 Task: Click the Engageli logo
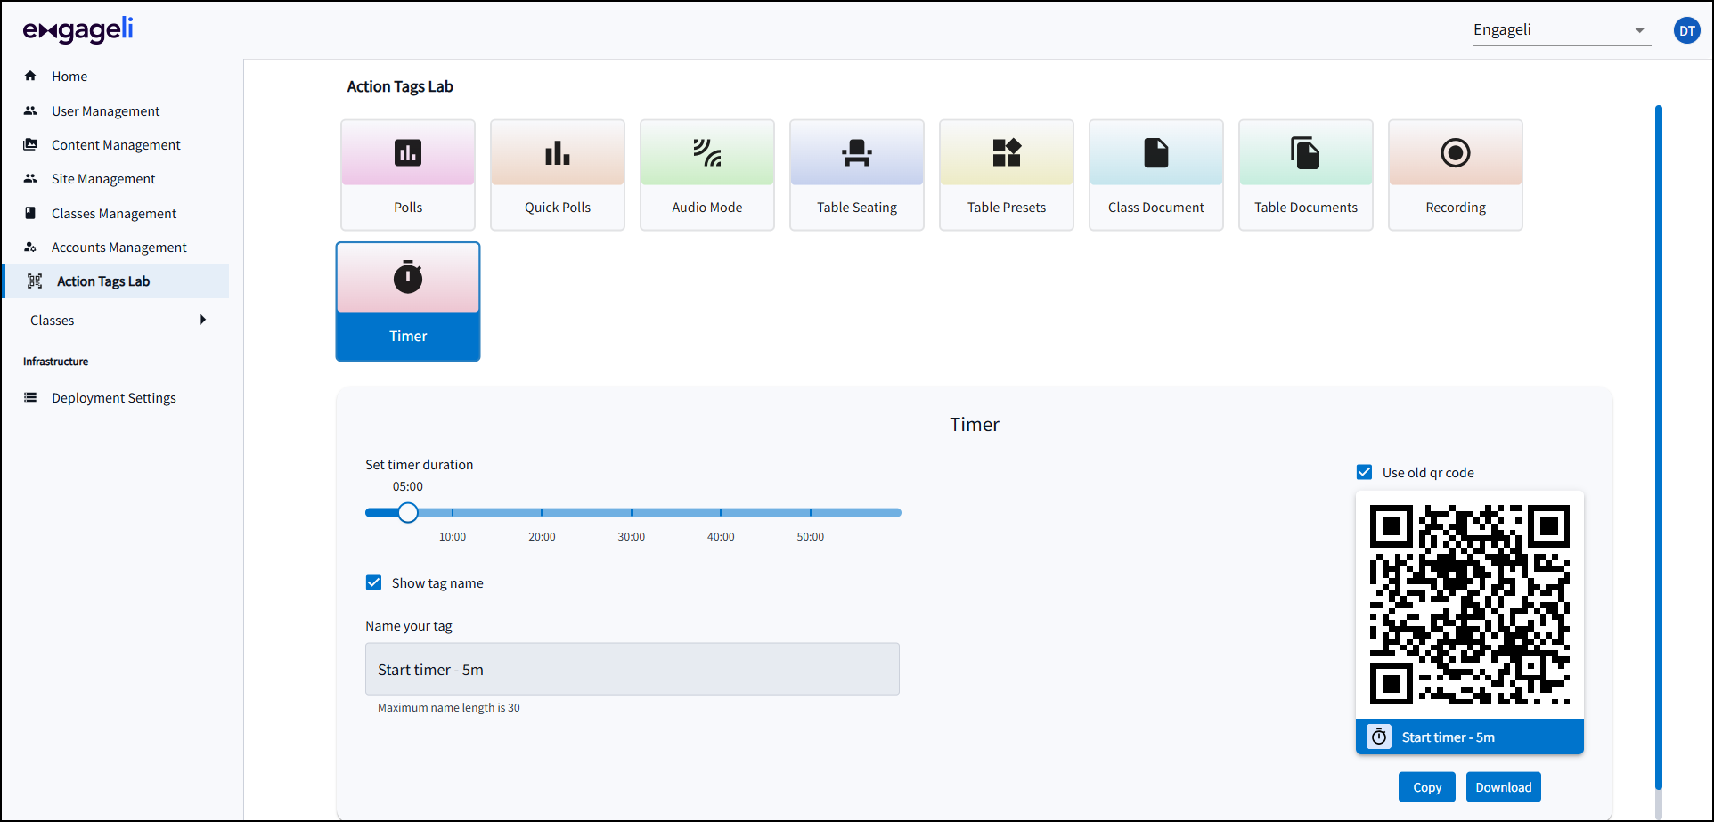click(78, 30)
